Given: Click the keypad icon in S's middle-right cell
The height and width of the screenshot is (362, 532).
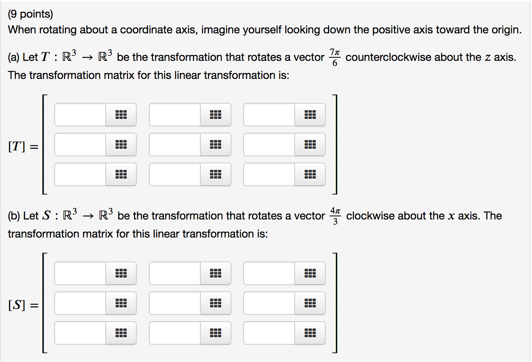Looking at the screenshot, I should 310,303.
